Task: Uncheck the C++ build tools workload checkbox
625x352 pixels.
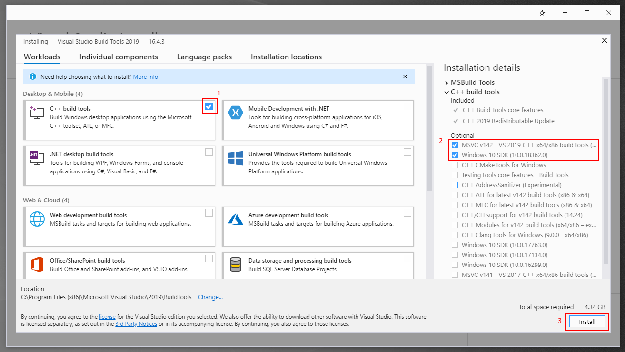Action: [209, 106]
